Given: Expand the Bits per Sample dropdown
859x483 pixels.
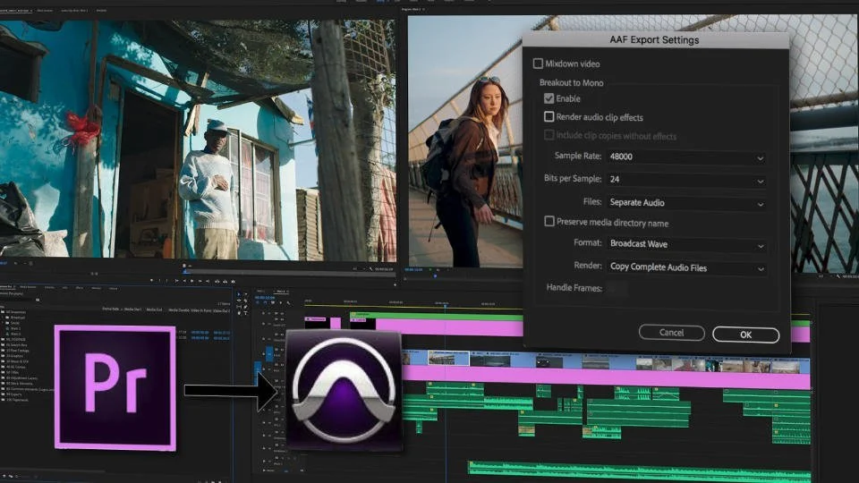Looking at the screenshot, I should click(x=685, y=181).
